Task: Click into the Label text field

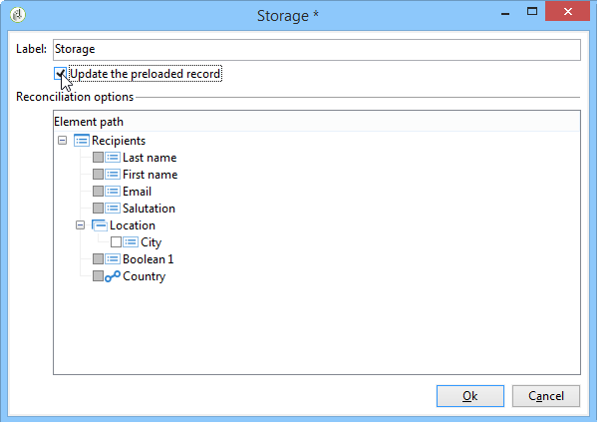Action: point(317,50)
